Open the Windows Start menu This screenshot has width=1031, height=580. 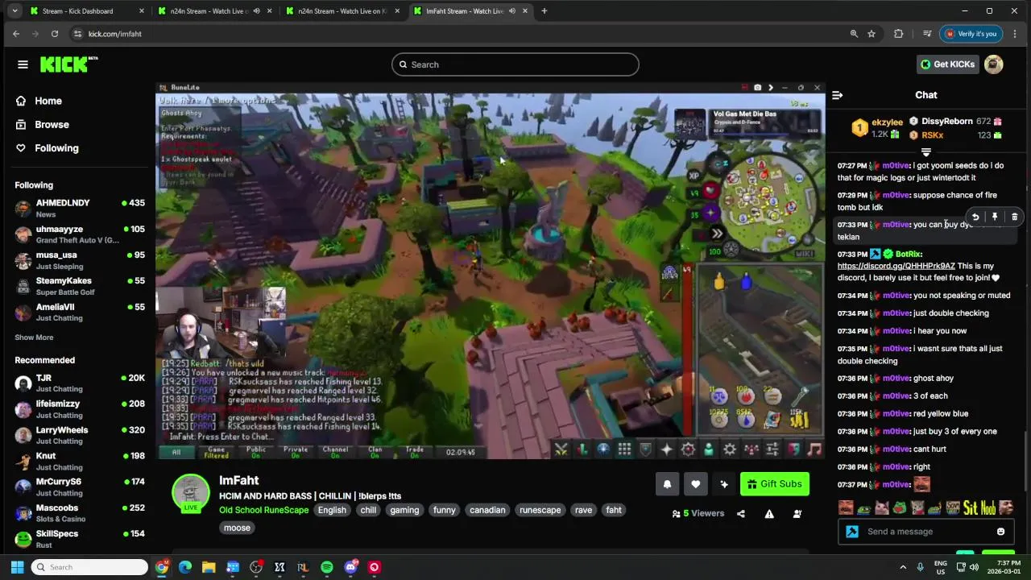coord(17,567)
